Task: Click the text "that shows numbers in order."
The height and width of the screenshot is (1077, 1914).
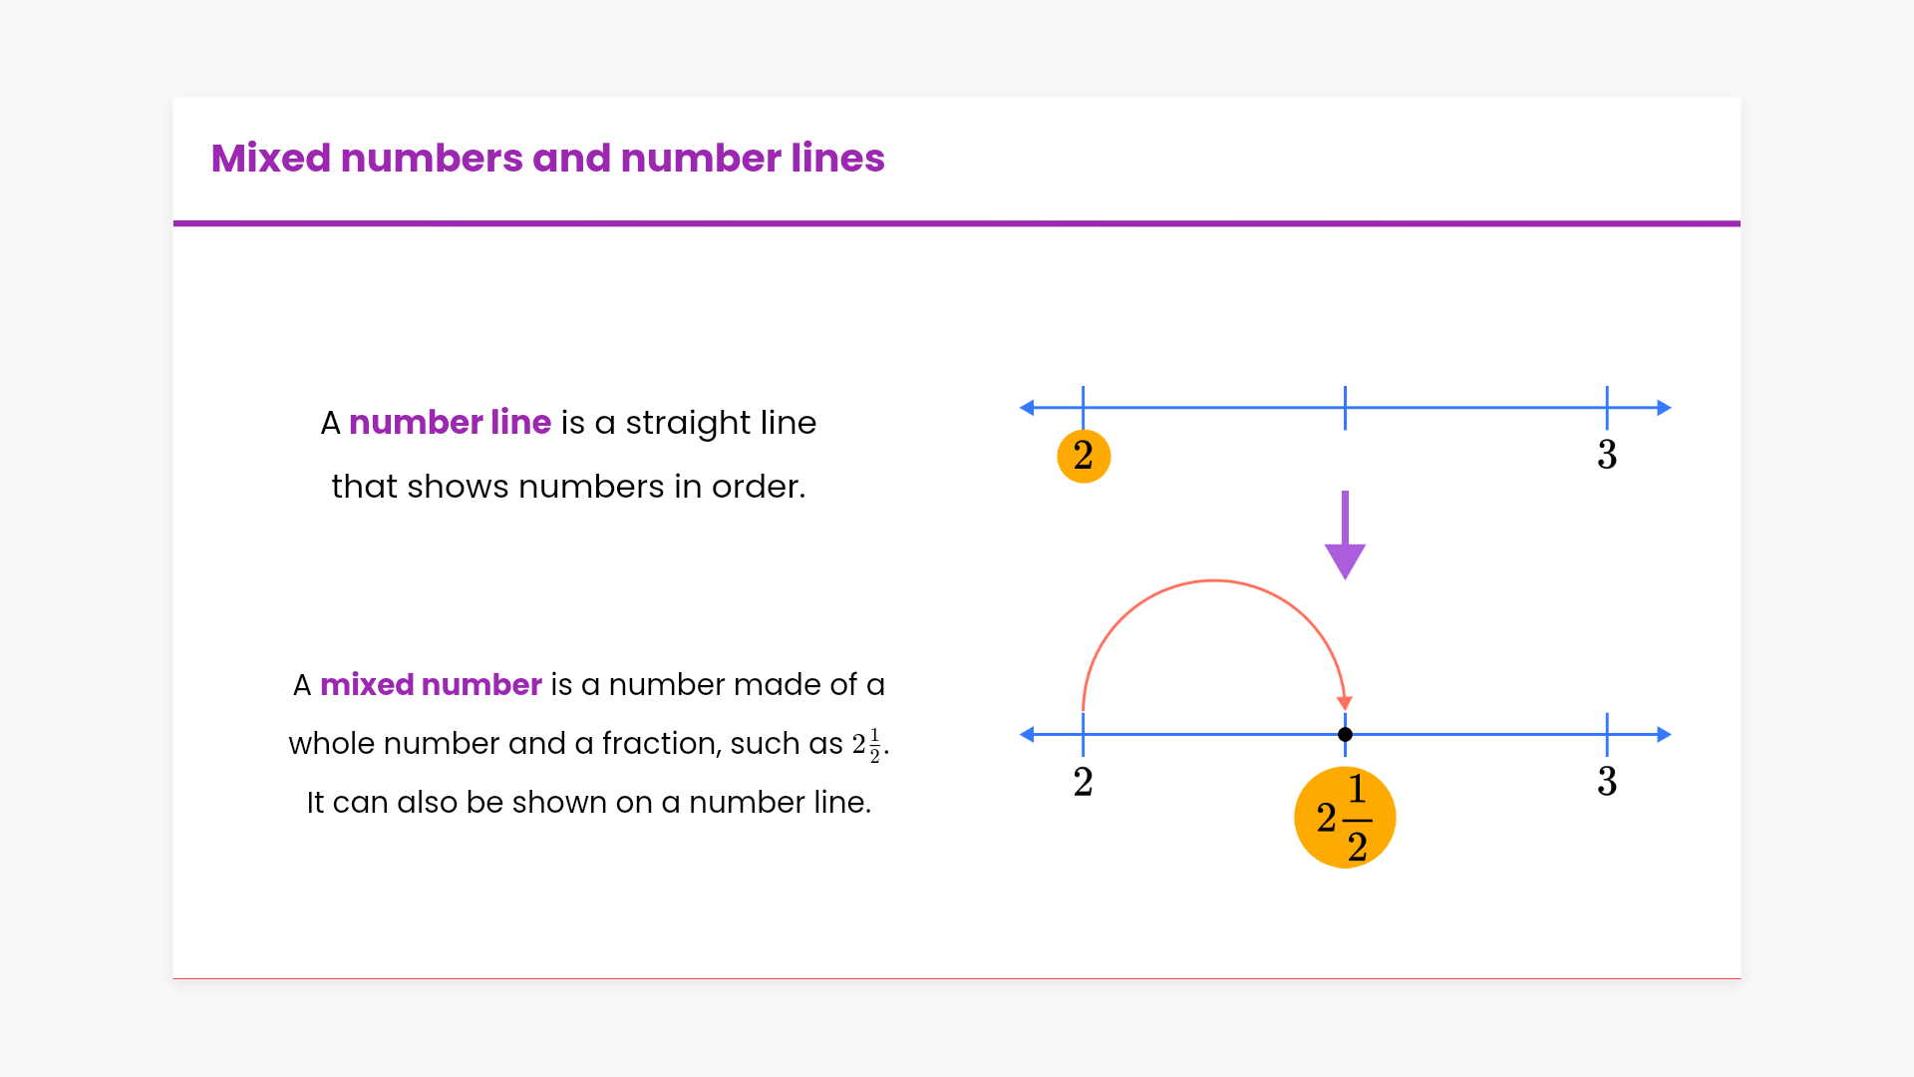Action: click(x=568, y=487)
